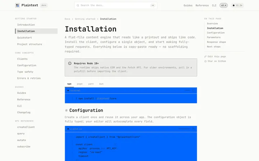259x161 pixels.
Task: Jump to Overview in On This Page
Action: click(x=213, y=24)
